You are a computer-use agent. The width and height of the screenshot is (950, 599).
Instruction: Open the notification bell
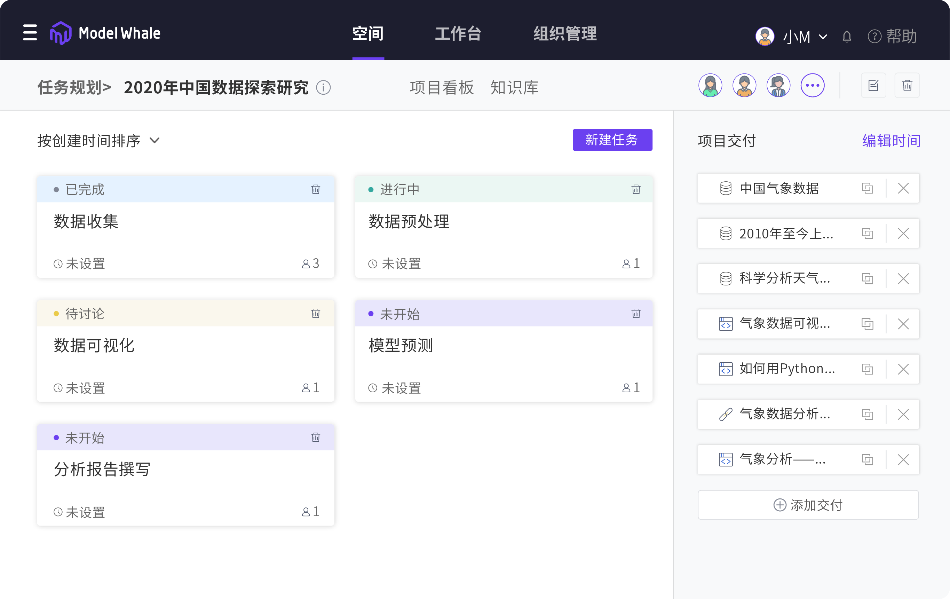pyautogui.click(x=847, y=37)
